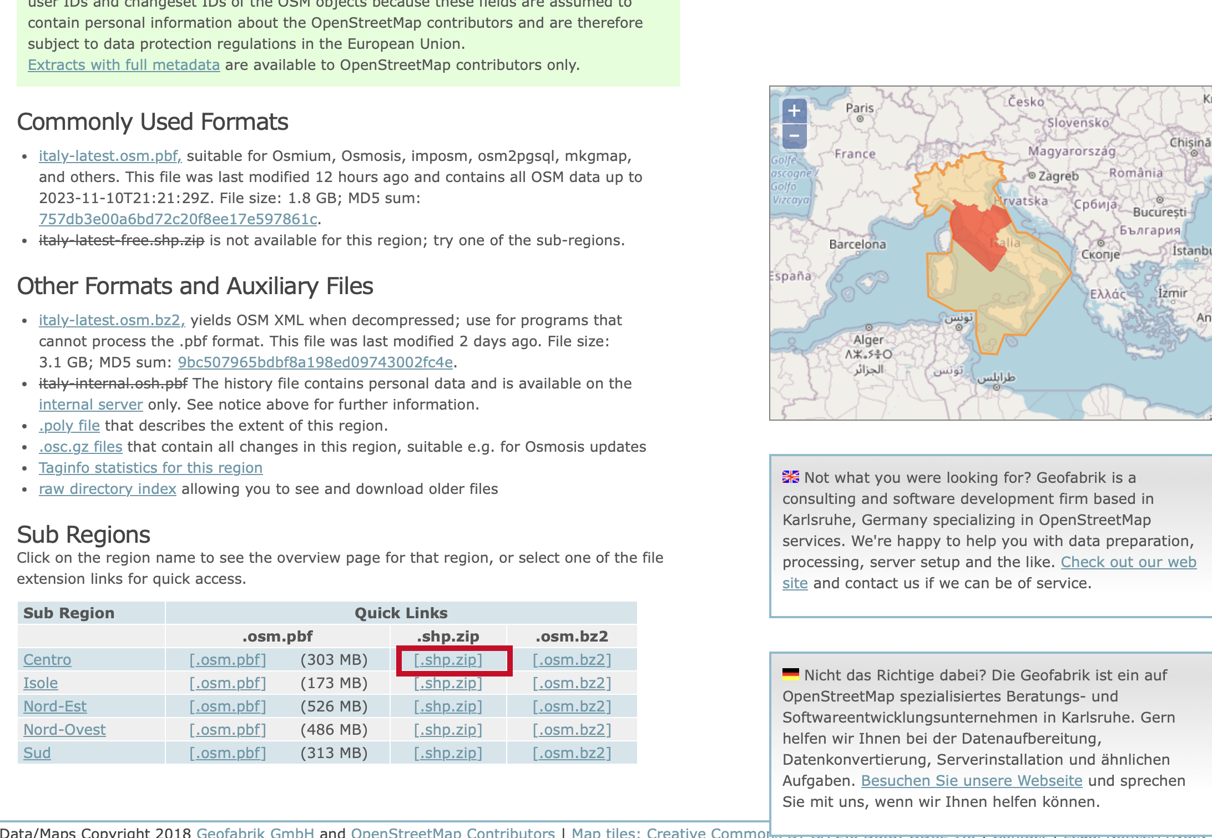Open the Centro sub region page
The image size is (1212, 838).
coord(47,660)
